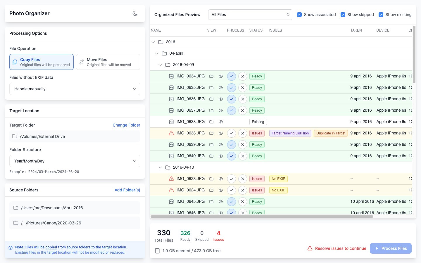The image size is (421, 263).
Task: Click the horizontal scrollbar under the file list
Action: pyautogui.click(x=262, y=217)
